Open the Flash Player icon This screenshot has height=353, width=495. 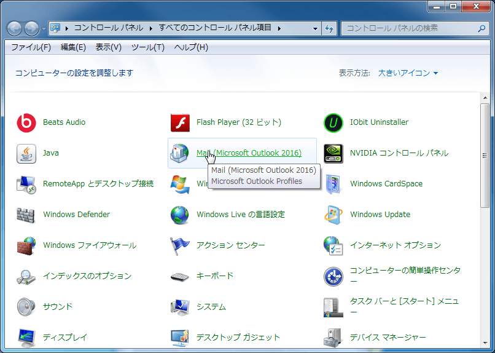[180, 122]
